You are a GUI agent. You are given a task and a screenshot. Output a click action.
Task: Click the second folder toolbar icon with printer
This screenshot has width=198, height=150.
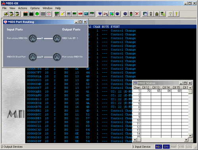12,14
